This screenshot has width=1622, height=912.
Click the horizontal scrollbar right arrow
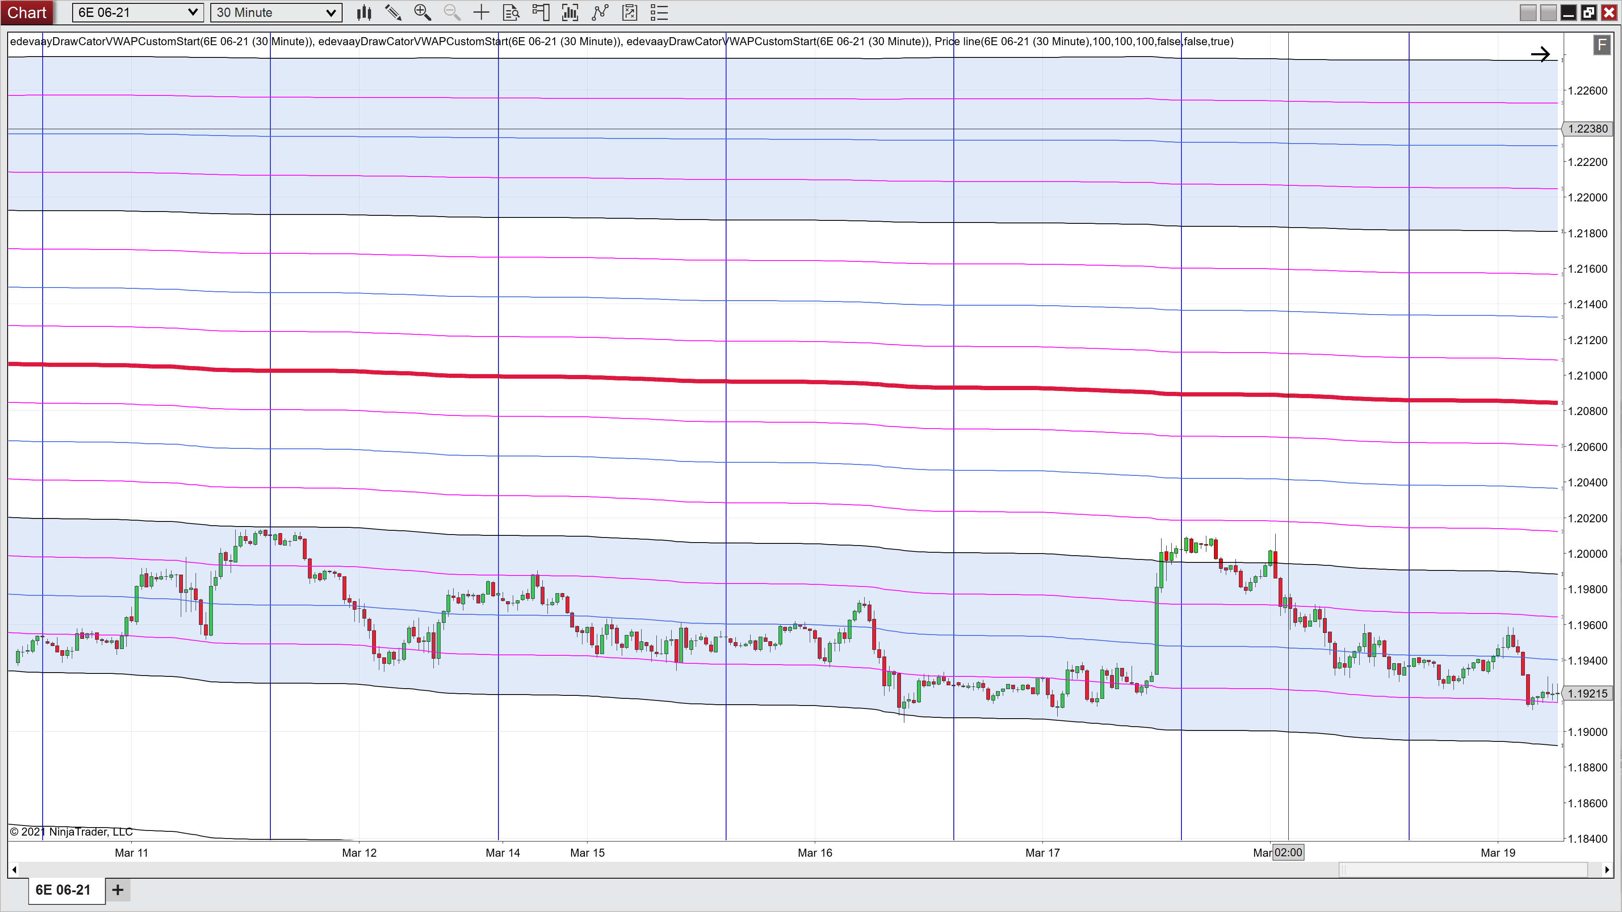tap(1607, 870)
